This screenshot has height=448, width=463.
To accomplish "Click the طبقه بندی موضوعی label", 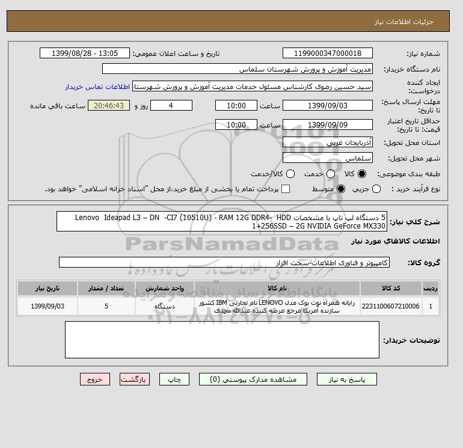I will coord(409,174).
